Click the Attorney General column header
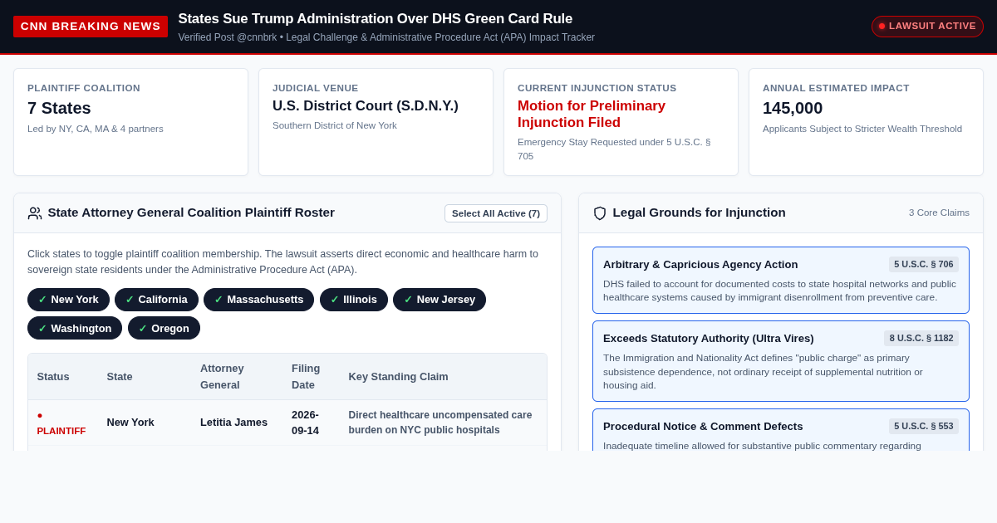 [x=222, y=377]
